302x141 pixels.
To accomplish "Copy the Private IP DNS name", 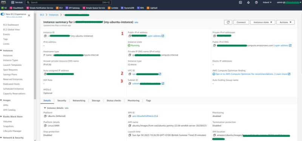I will (130, 55).
